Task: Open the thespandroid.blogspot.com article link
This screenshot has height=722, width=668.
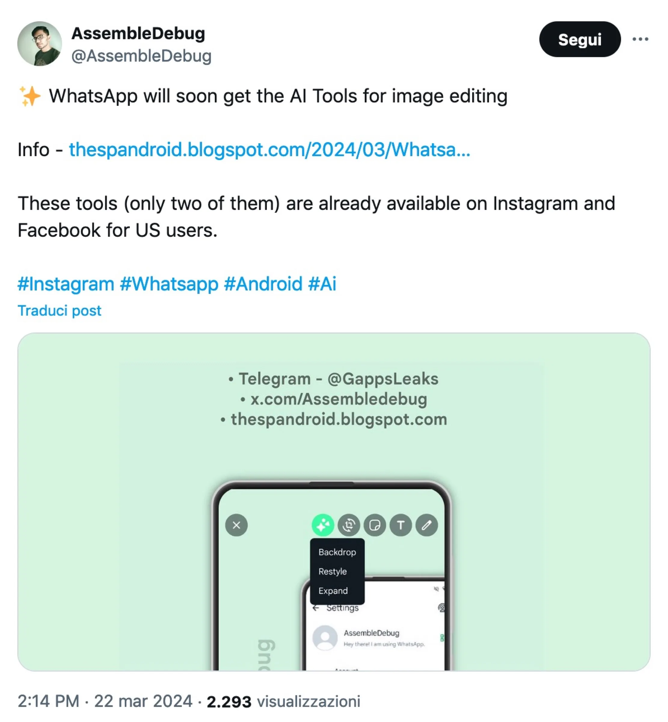Action: coord(269,149)
